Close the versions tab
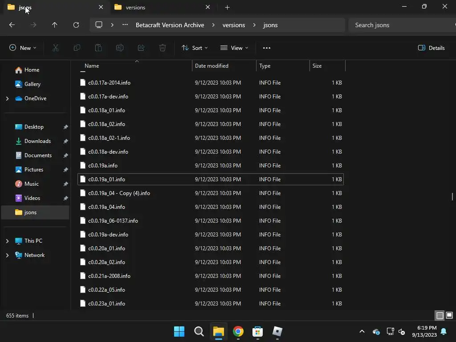The height and width of the screenshot is (342, 456). (x=208, y=7)
